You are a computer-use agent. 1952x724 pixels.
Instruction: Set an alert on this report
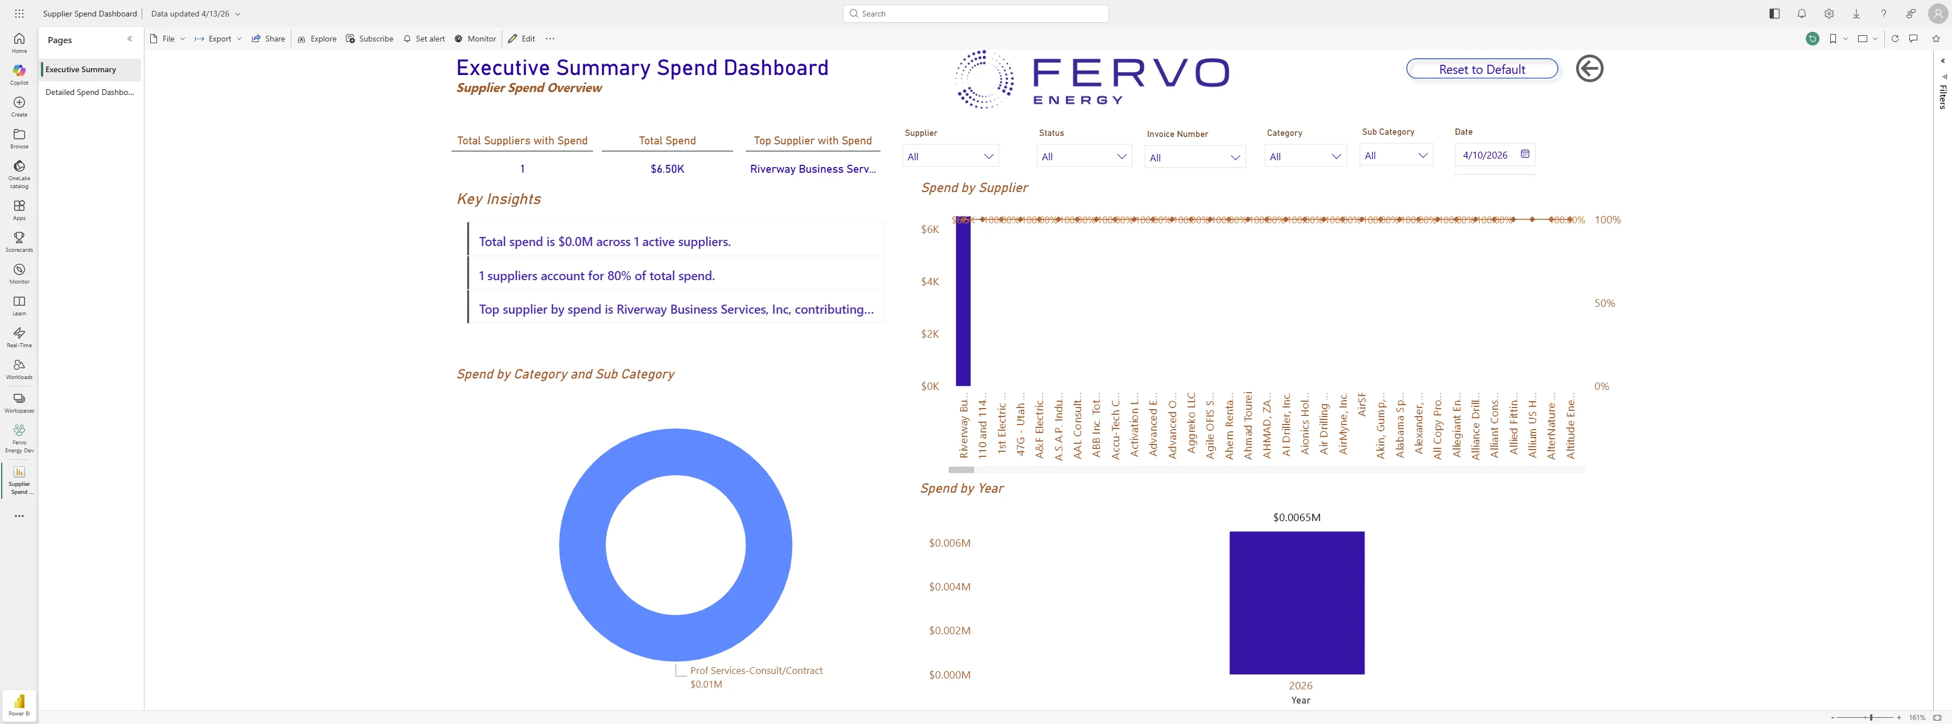(x=424, y=39)
